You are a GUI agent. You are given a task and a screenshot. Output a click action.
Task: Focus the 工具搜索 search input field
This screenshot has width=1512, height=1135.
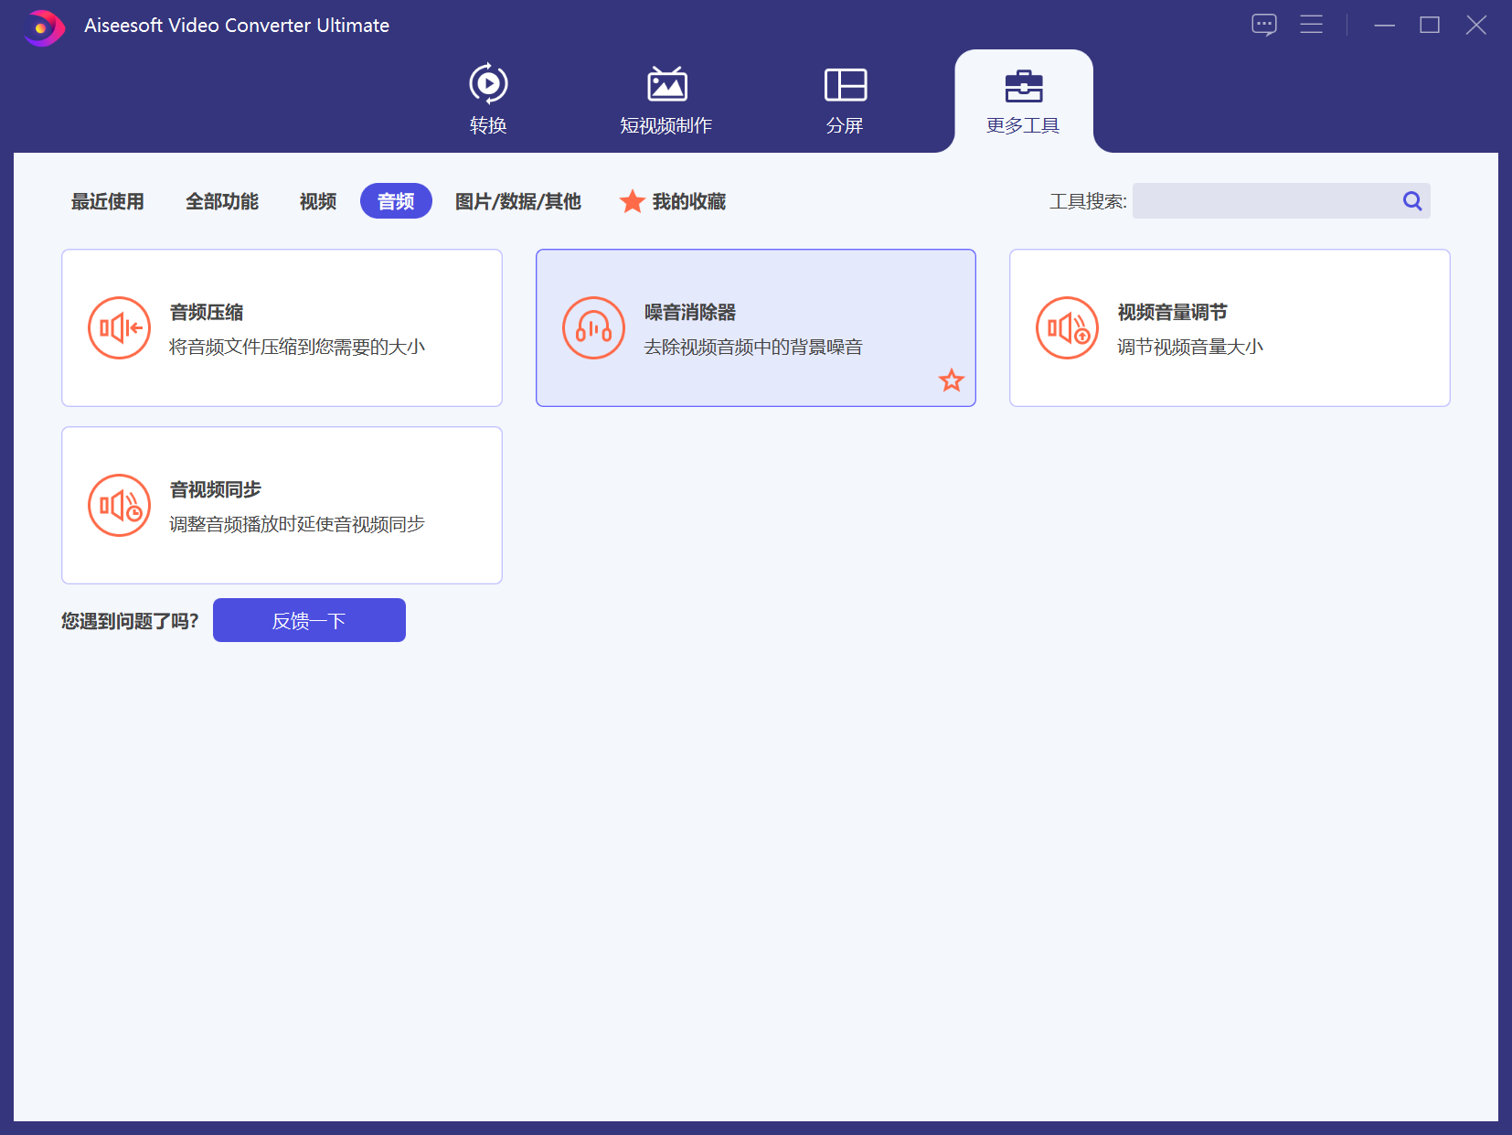pos(1265,201)
